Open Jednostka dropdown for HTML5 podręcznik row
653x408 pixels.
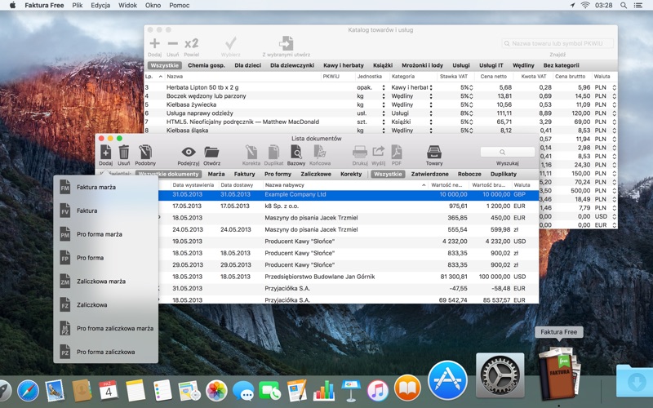coord(384,122)
